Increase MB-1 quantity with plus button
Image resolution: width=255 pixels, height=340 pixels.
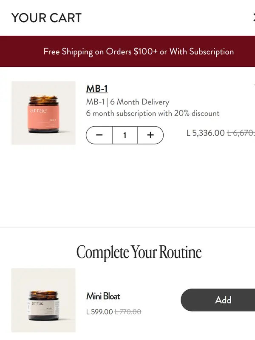click(x=150, y=135)
